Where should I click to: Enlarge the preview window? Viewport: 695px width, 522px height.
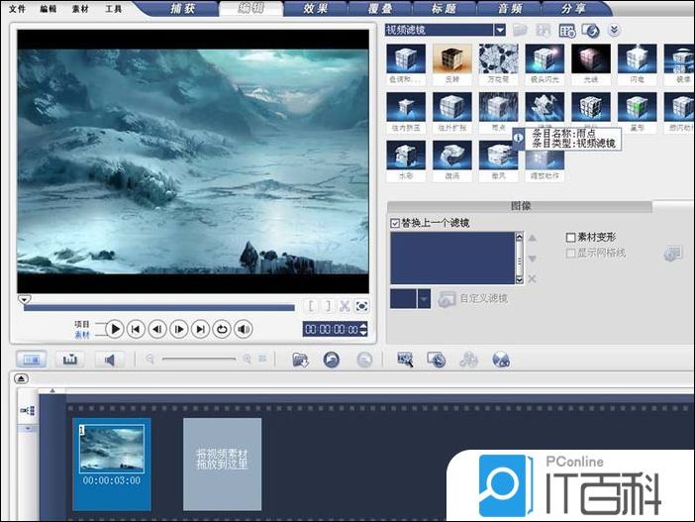point(362,306)
